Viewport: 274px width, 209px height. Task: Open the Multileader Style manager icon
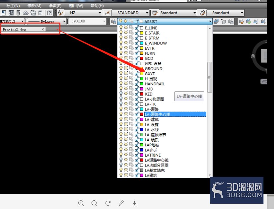(x=202, y=13)
